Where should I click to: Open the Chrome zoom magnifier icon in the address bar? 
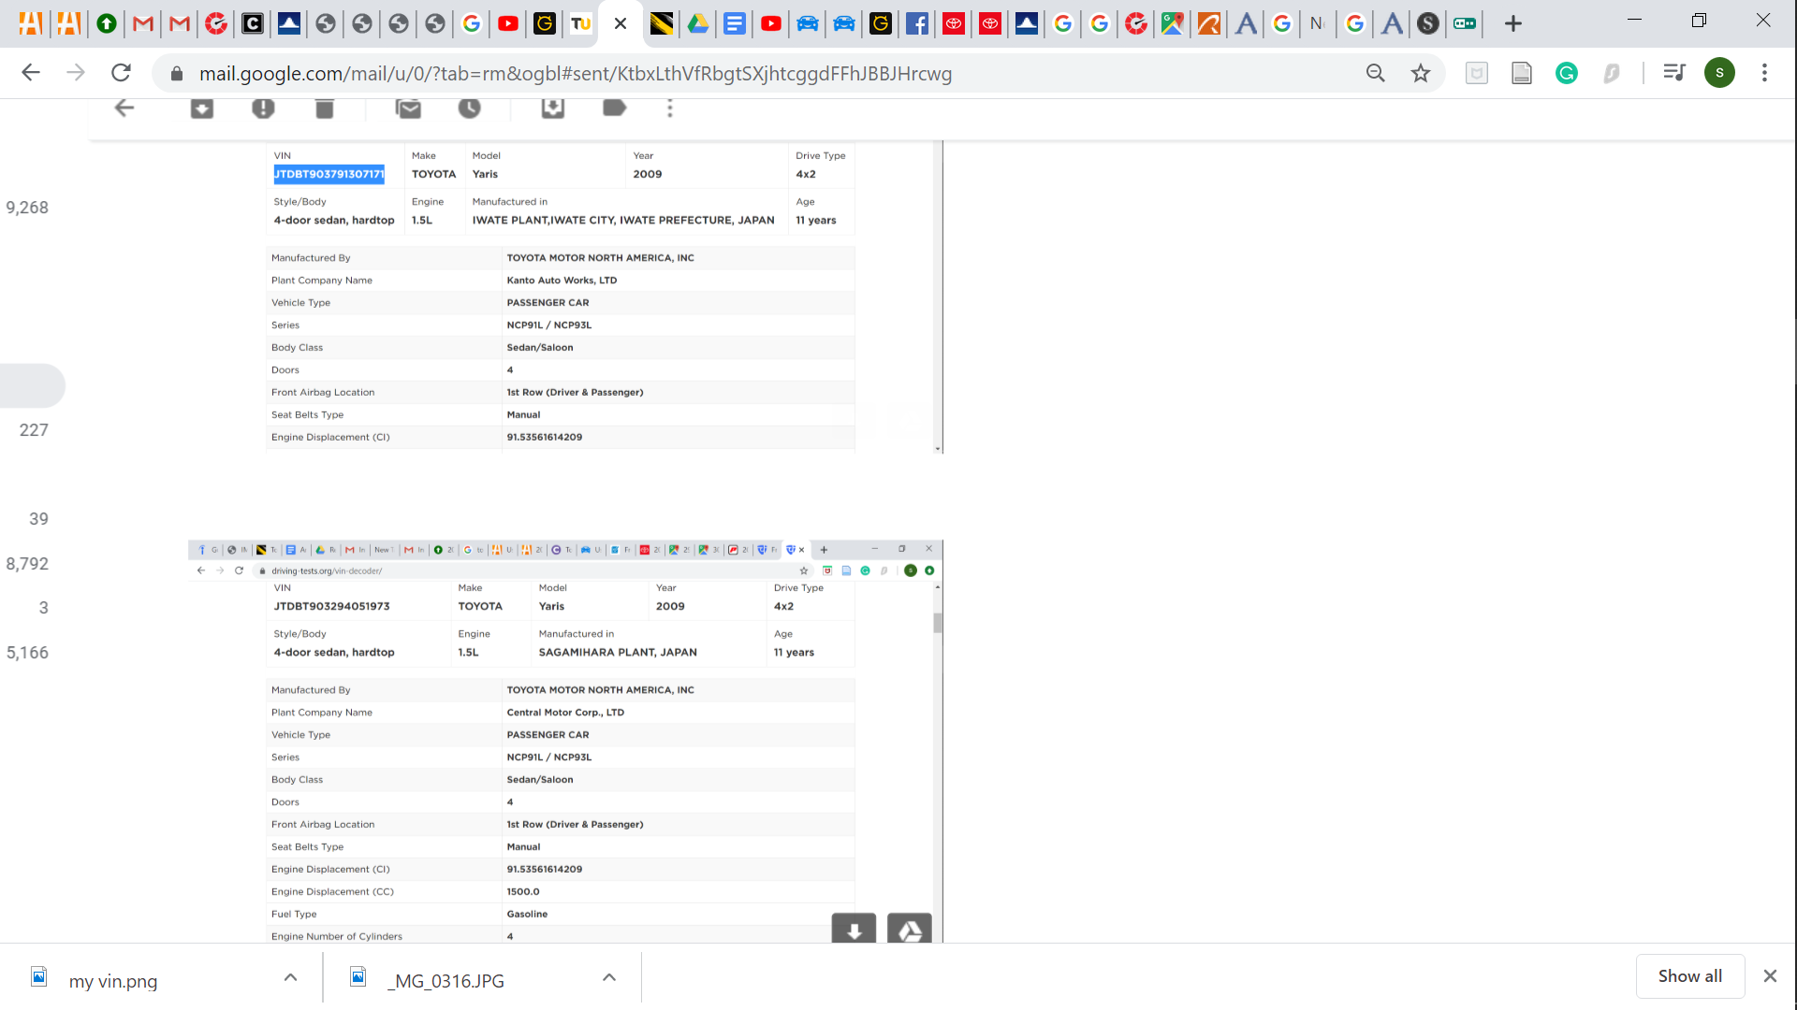[x=1375, y=73]
